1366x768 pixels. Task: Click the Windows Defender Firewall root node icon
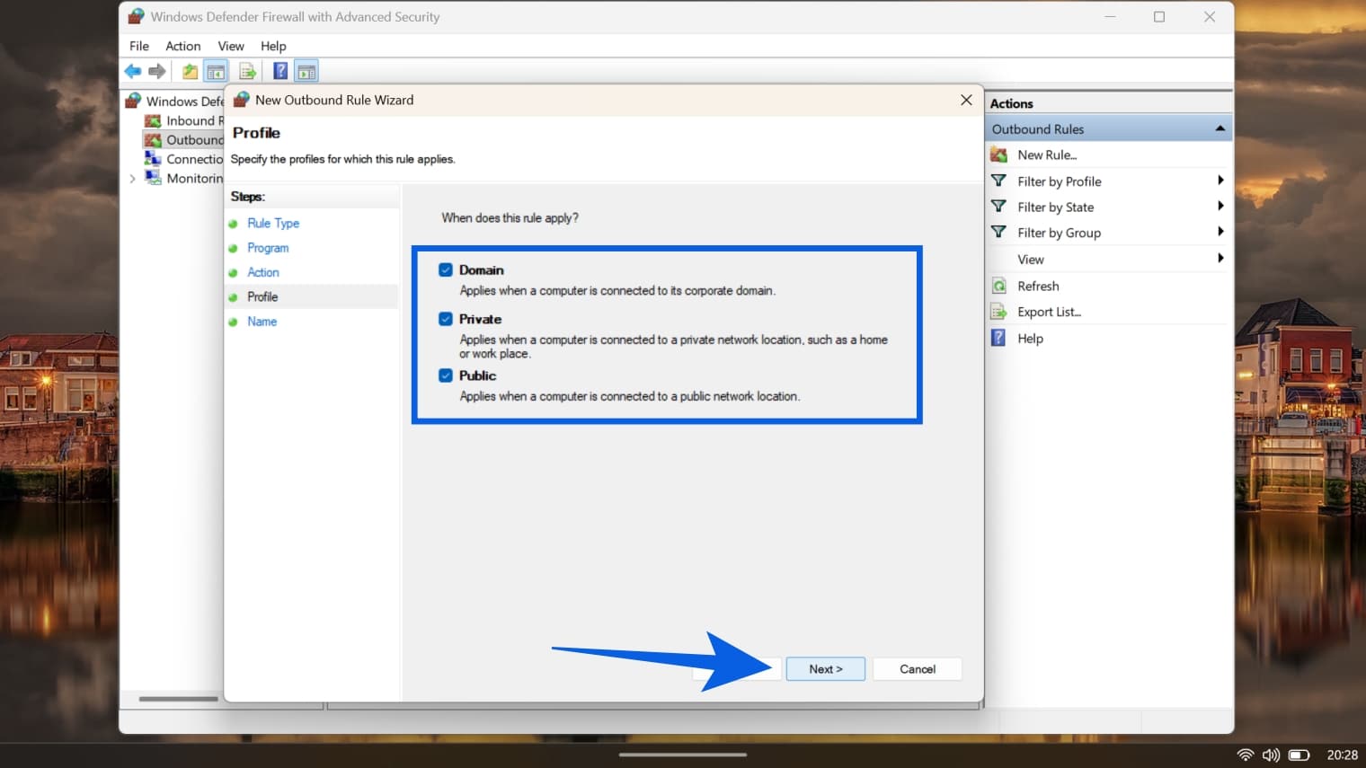pyautogui.click(x=134, y=101)
